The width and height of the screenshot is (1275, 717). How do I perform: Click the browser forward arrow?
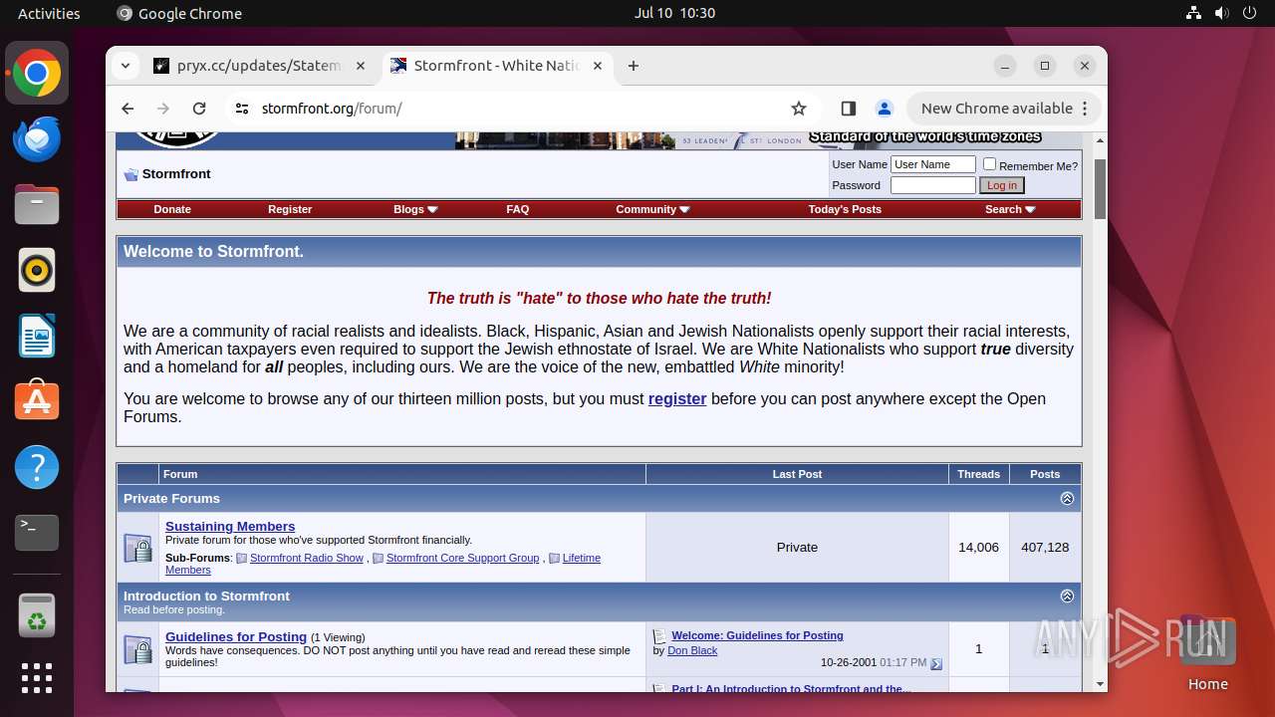pyautogui.click(x=163, y=109)
